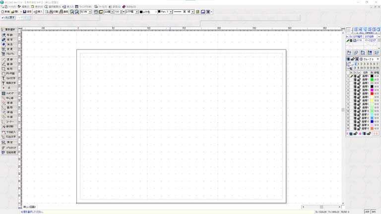Image resolution: width=381 pixels, height=214 pixels.
Task: Toggle visibility eye for layer 画層1
Action: (x=355, y=80)
